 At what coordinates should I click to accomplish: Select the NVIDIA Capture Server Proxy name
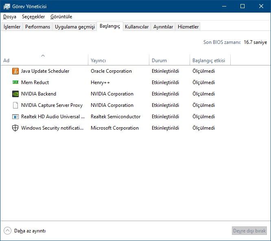(x=52, y=105)
